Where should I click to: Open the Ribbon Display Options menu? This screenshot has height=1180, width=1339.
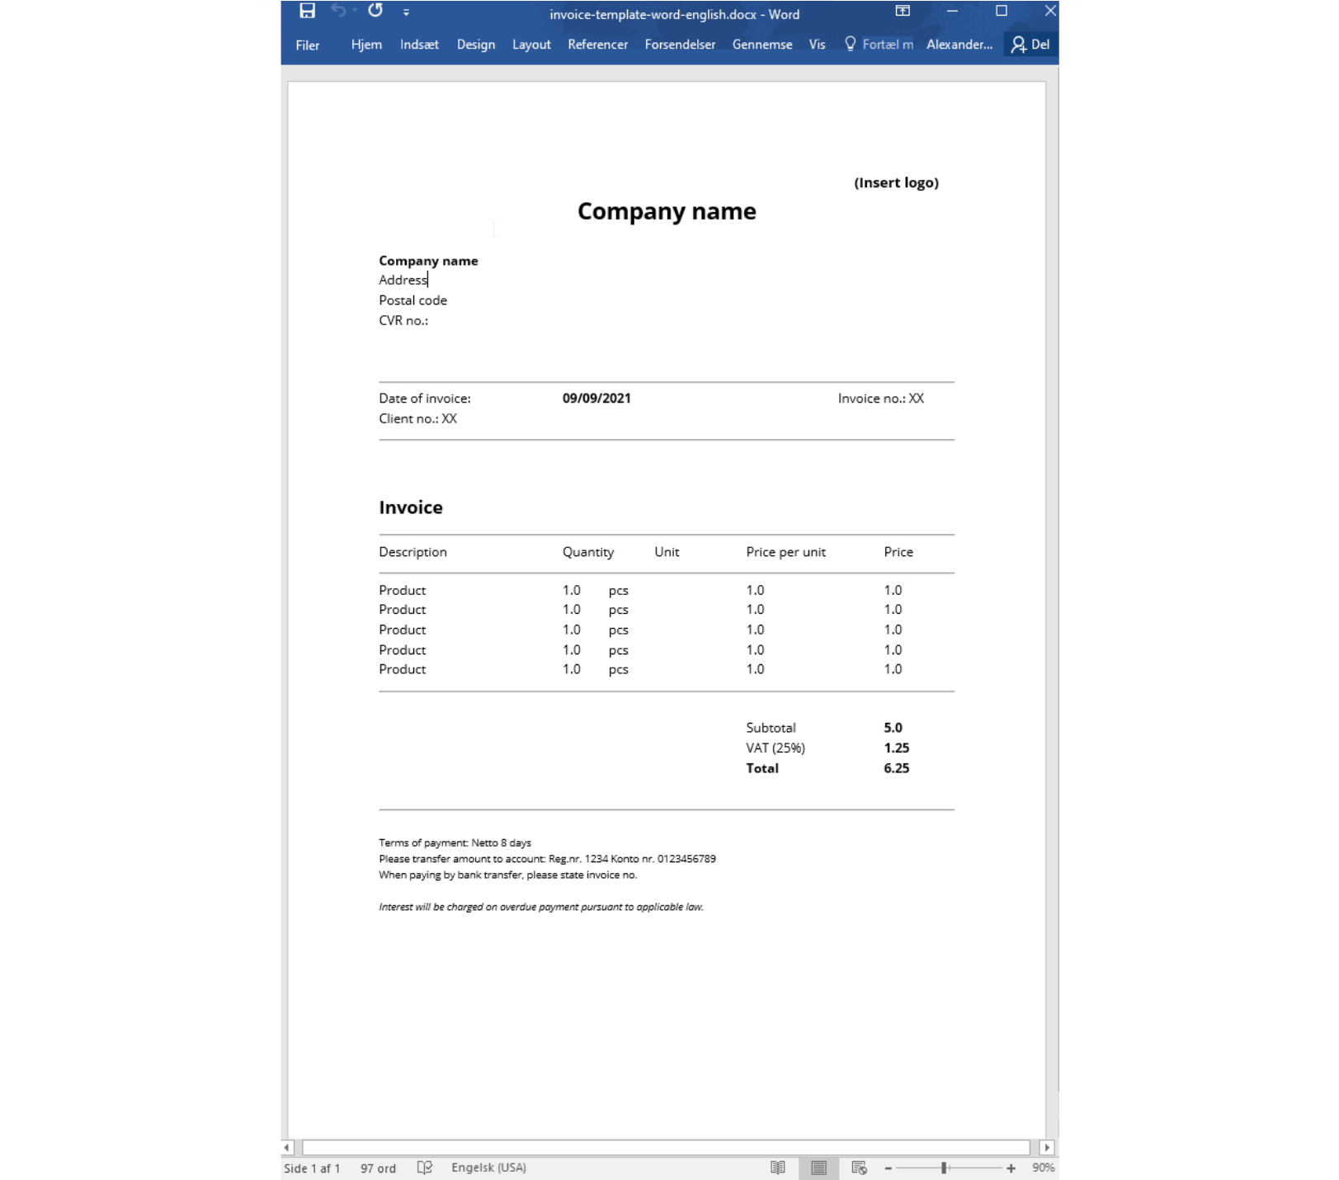(x=903, y=11)
